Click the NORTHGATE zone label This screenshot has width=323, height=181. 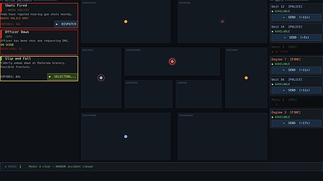click(89, 3)
